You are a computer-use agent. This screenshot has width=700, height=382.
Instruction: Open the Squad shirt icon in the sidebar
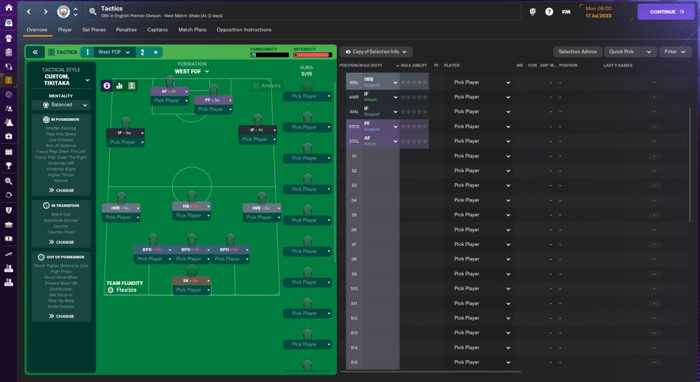coord(8,38)
